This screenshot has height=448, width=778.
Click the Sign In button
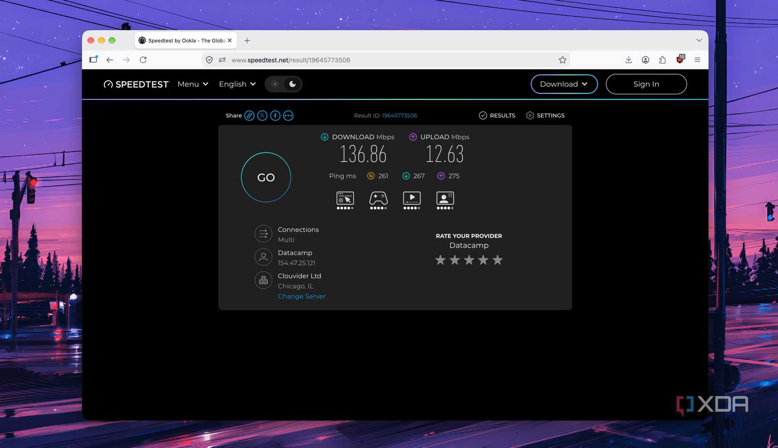[x=646, y=84]
